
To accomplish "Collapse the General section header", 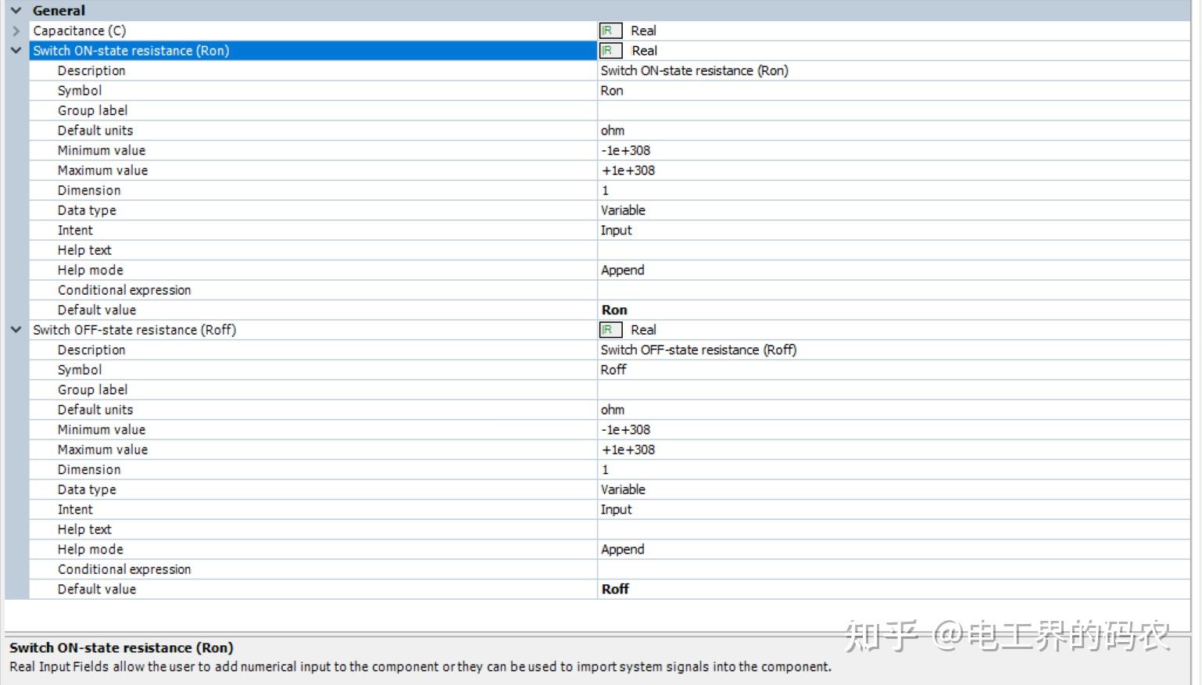I will coord(16,10).
